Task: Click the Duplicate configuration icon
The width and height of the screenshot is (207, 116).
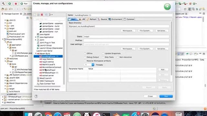Action: pyautogui.click(x=38, y=15)
